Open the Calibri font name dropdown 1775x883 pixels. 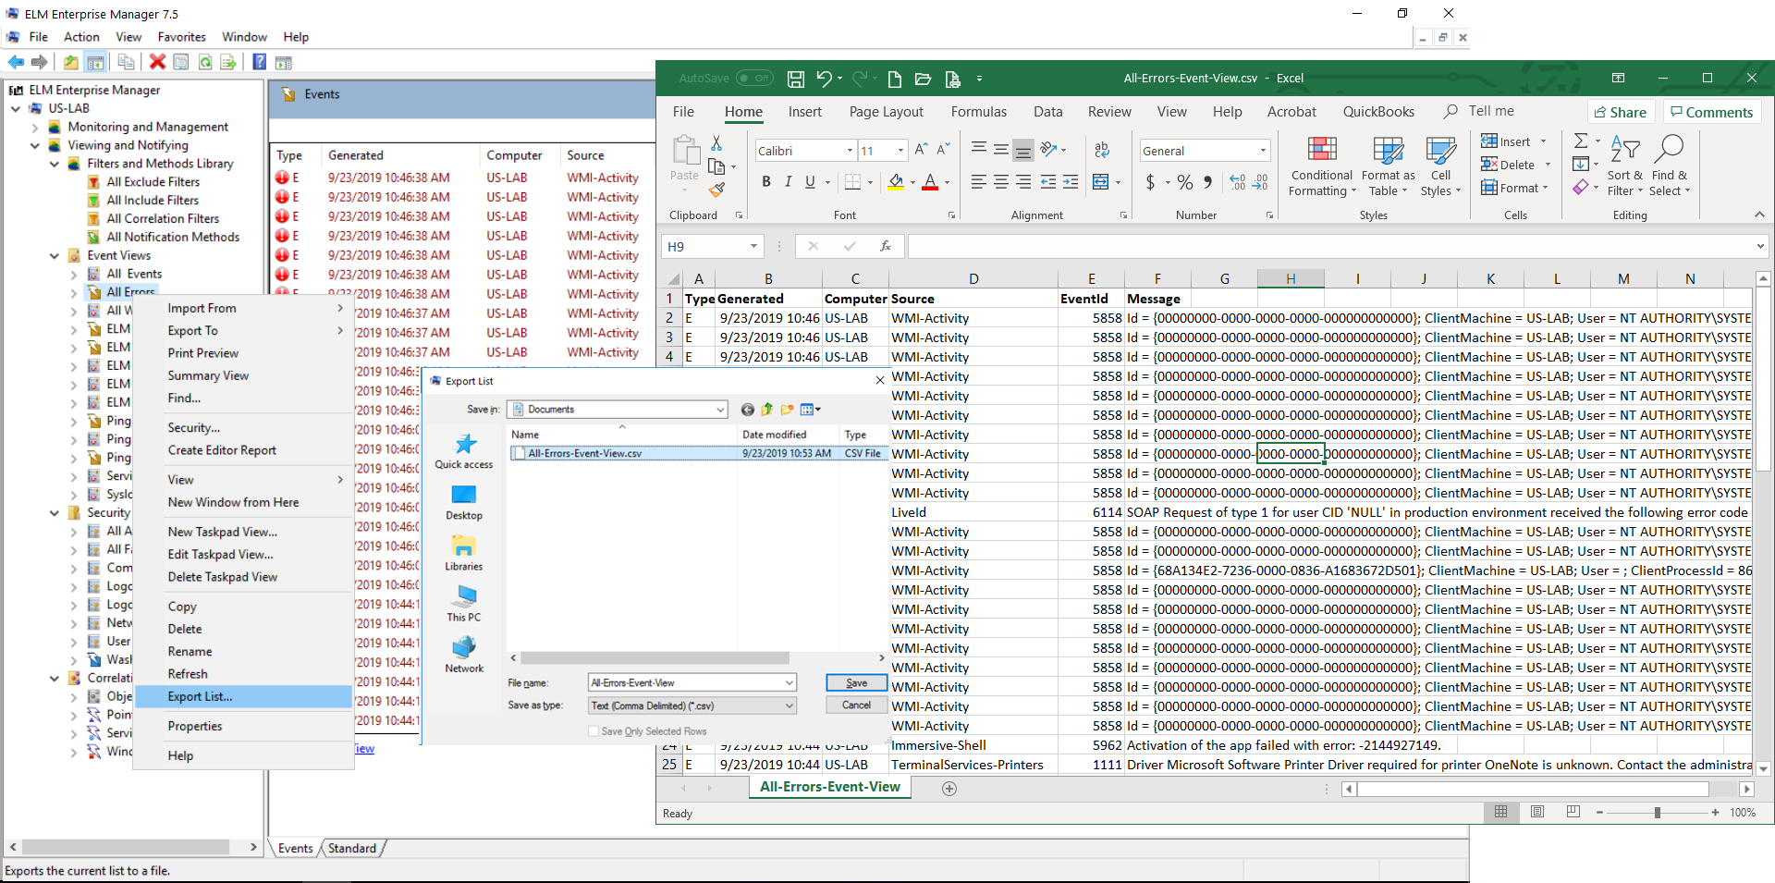[x=850, y=151]
